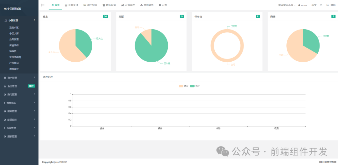Image resolution: width=338 pixels, height=165 pixels.
Task: Open 视频监控 in the sidebar
Action: tap(14, 69)
